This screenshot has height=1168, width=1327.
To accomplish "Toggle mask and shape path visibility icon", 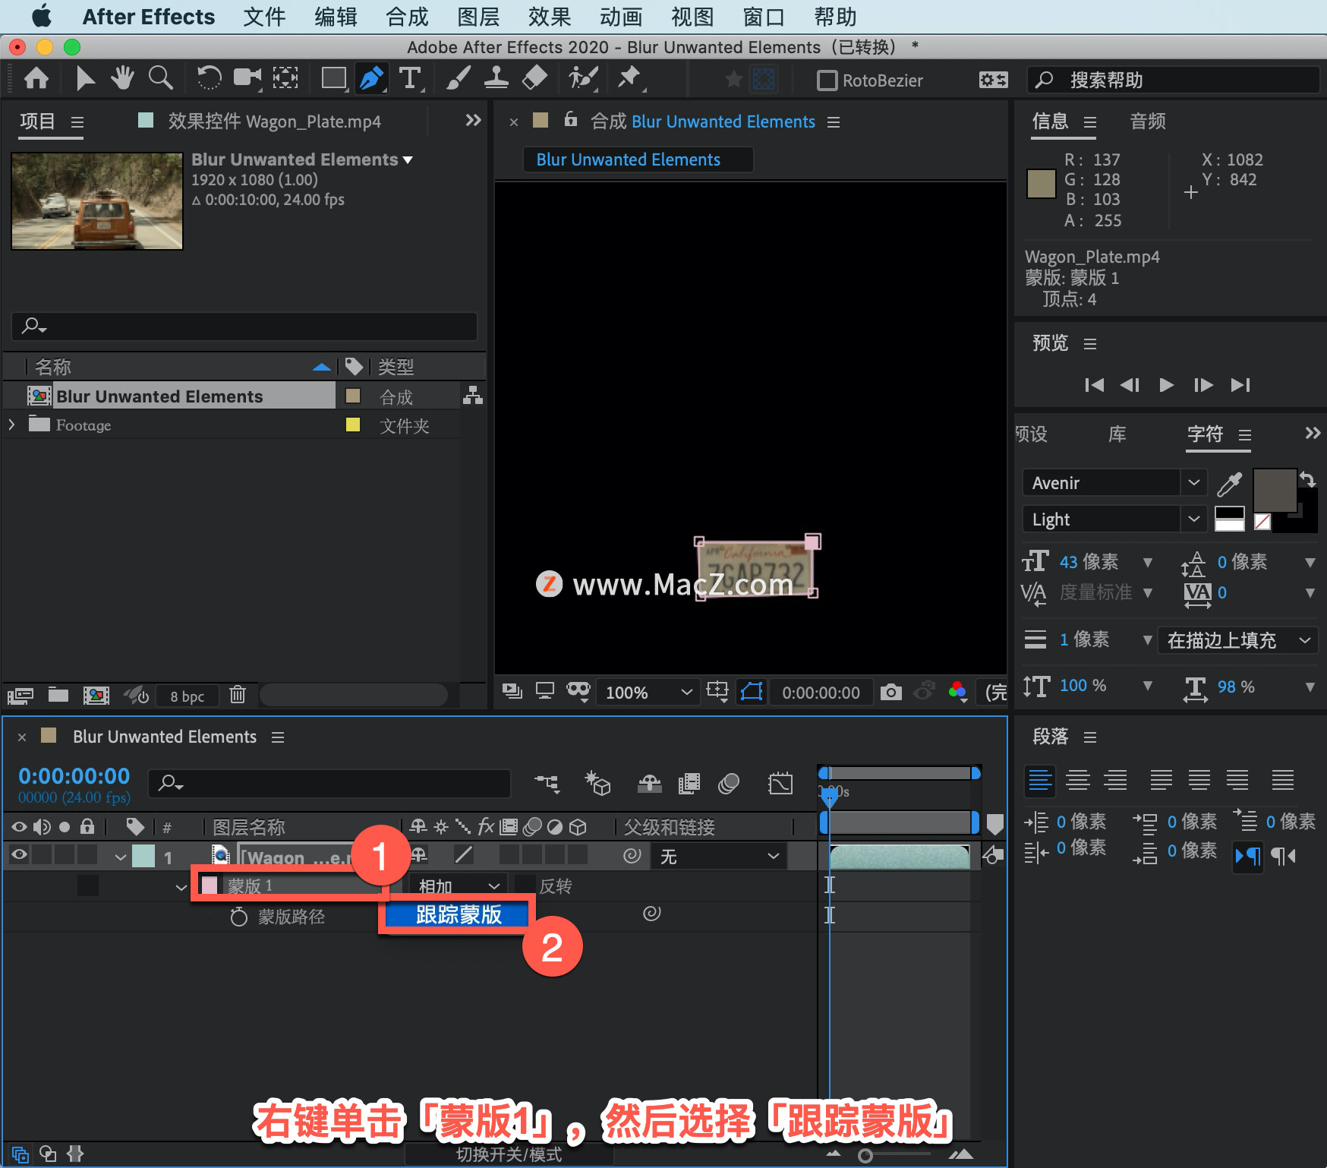I will tap(752, 692).
